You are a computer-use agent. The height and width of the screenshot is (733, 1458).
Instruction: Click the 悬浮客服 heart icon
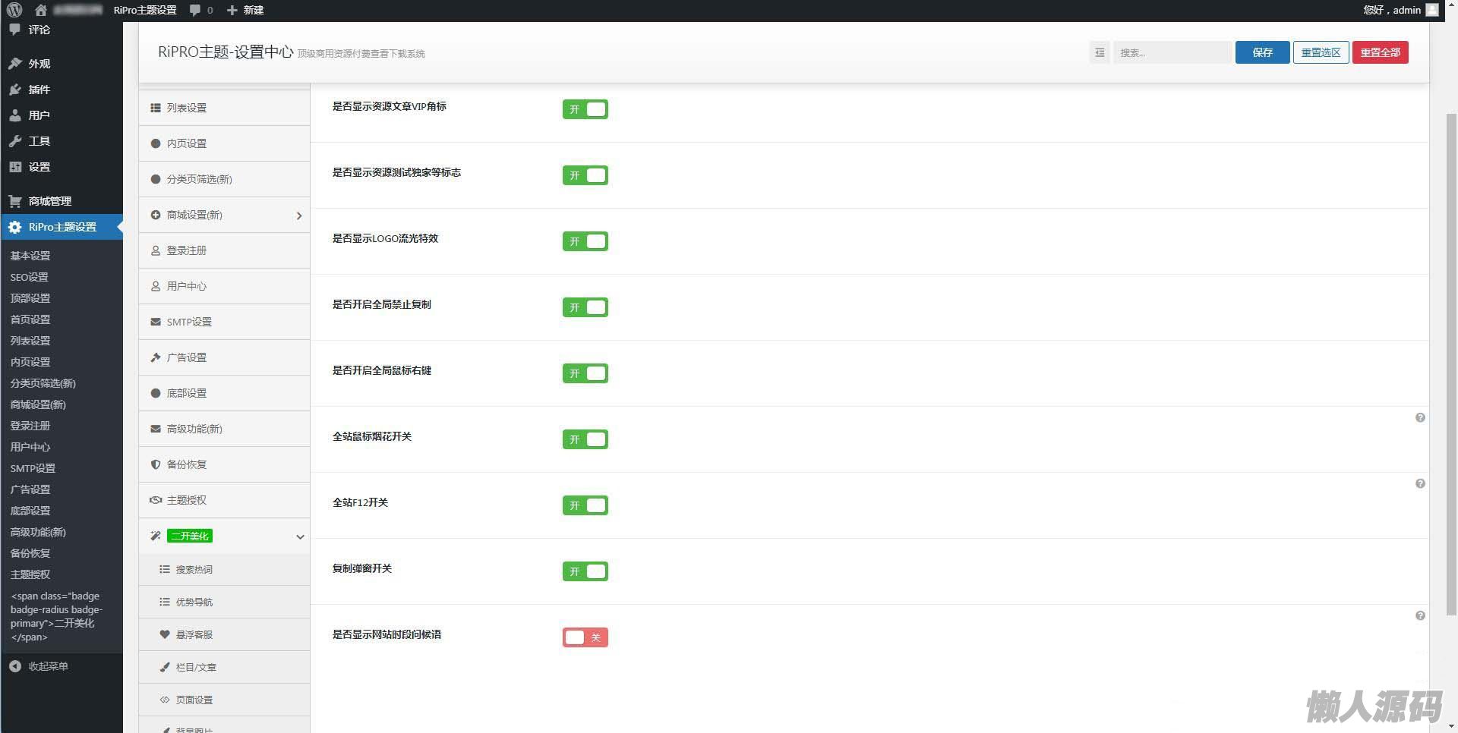point(165,634)
